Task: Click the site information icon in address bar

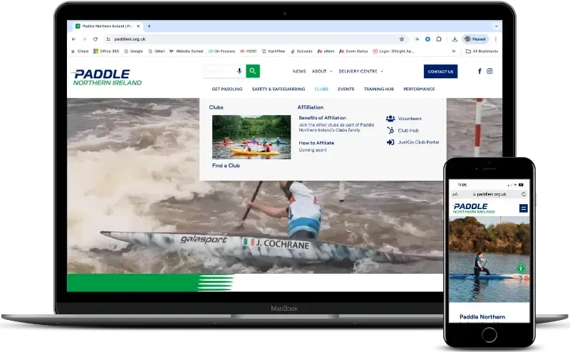Action: (108, 39)
